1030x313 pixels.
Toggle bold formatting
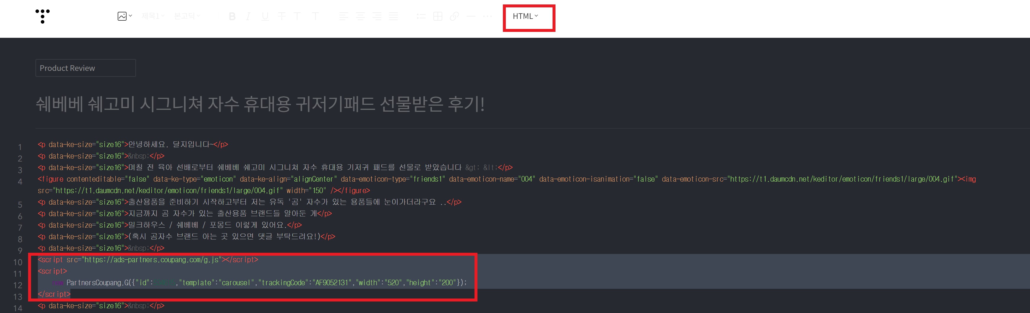pos(232,16)
